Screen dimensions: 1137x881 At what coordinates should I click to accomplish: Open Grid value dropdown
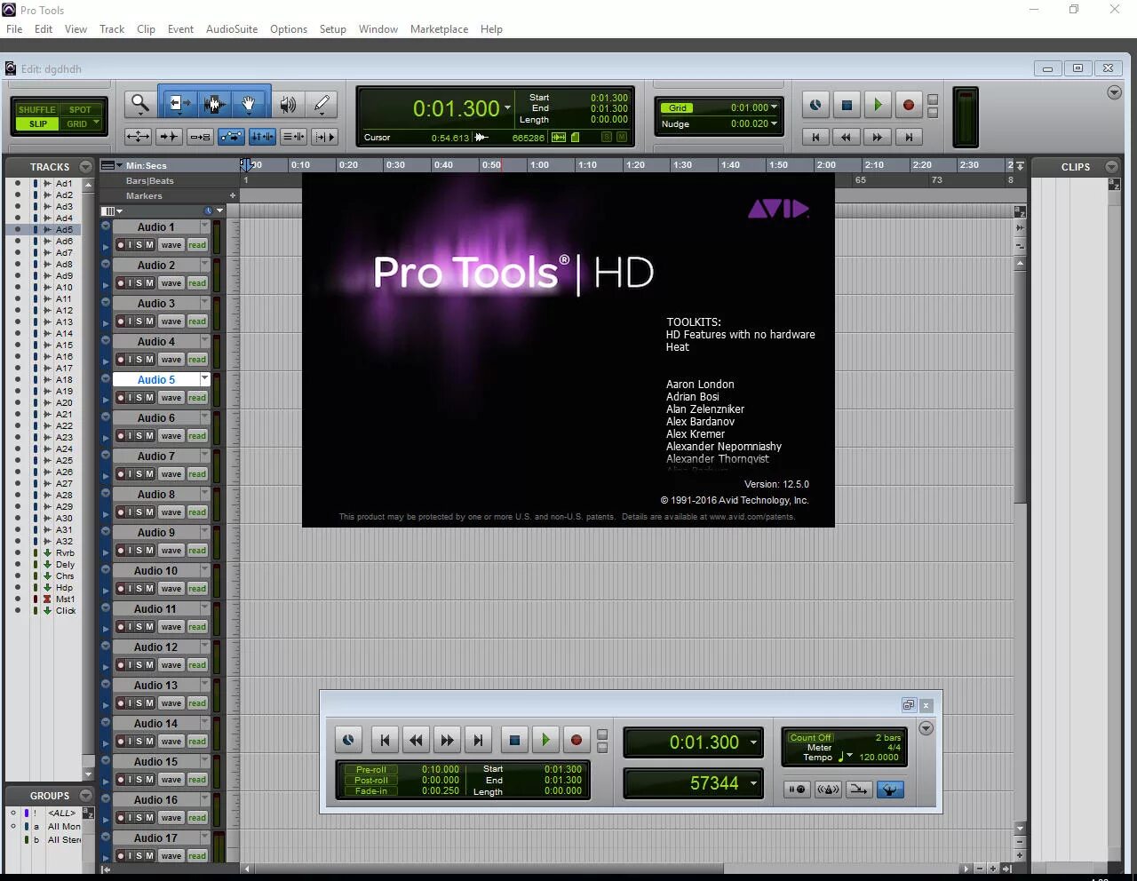[774, 107]
